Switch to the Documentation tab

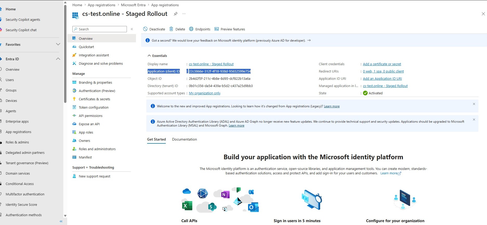184,140
